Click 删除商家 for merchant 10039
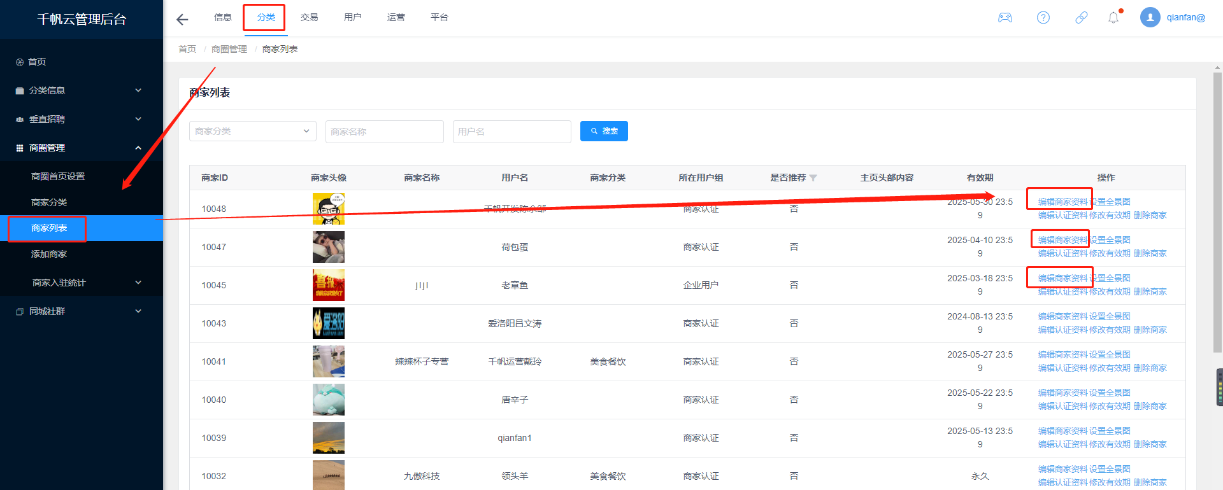1223x490 pixels. (1150, 444)
